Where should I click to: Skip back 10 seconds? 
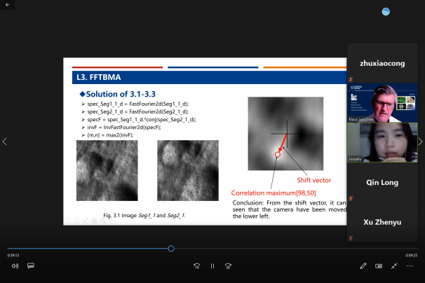pos(196,266)
